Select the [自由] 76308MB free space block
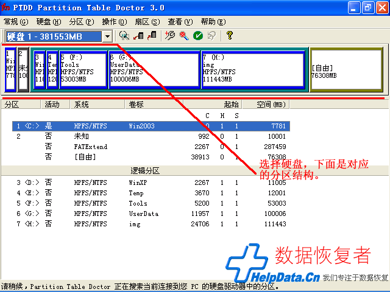 (346, 70)
